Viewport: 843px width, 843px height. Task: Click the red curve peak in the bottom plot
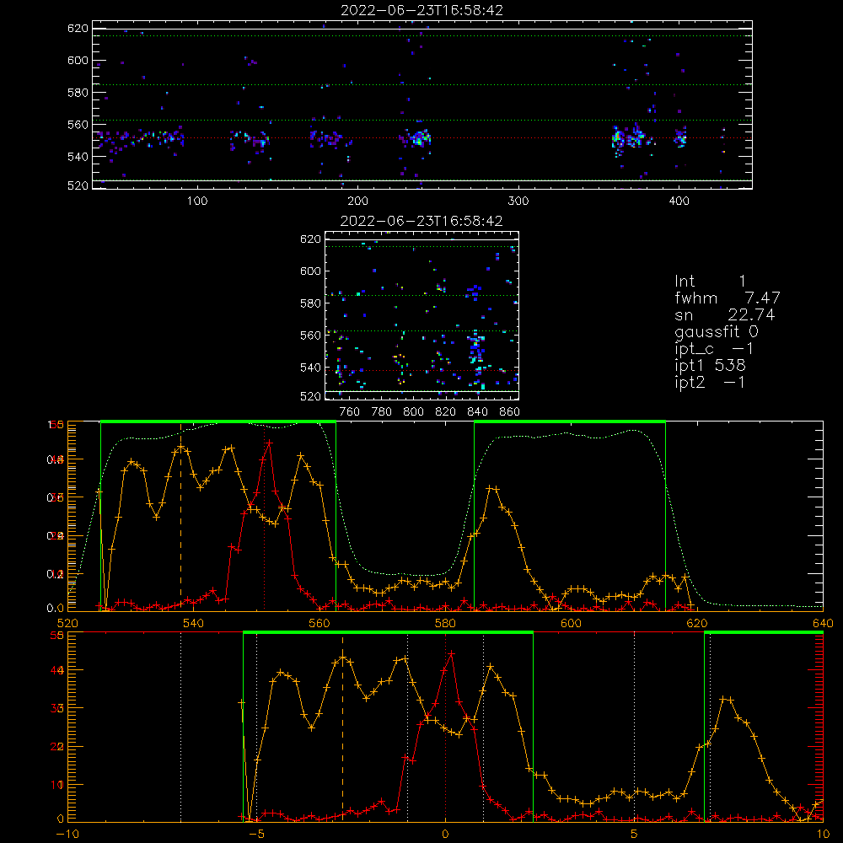point(452,654)
